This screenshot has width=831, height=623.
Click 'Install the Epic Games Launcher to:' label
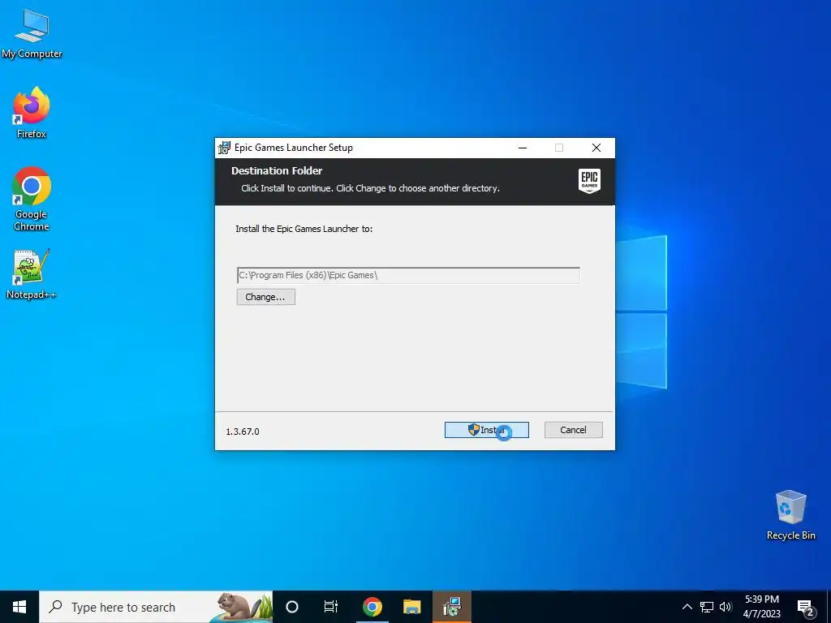(304, 229)
